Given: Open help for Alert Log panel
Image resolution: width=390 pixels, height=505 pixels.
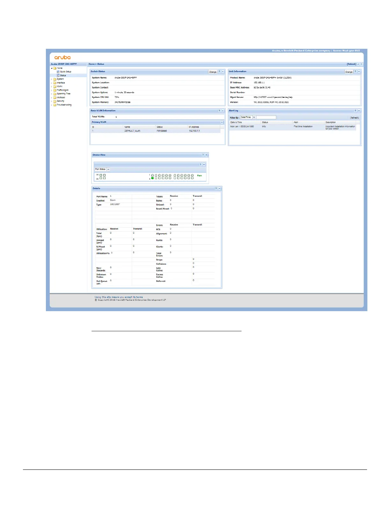Looking at the screenshot, I should click(x=356, y=111).
